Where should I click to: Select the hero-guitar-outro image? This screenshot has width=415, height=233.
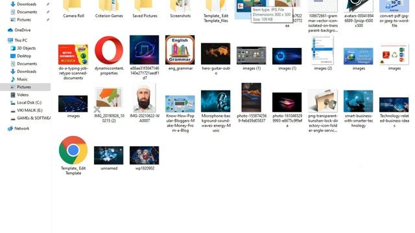(216, 59)
